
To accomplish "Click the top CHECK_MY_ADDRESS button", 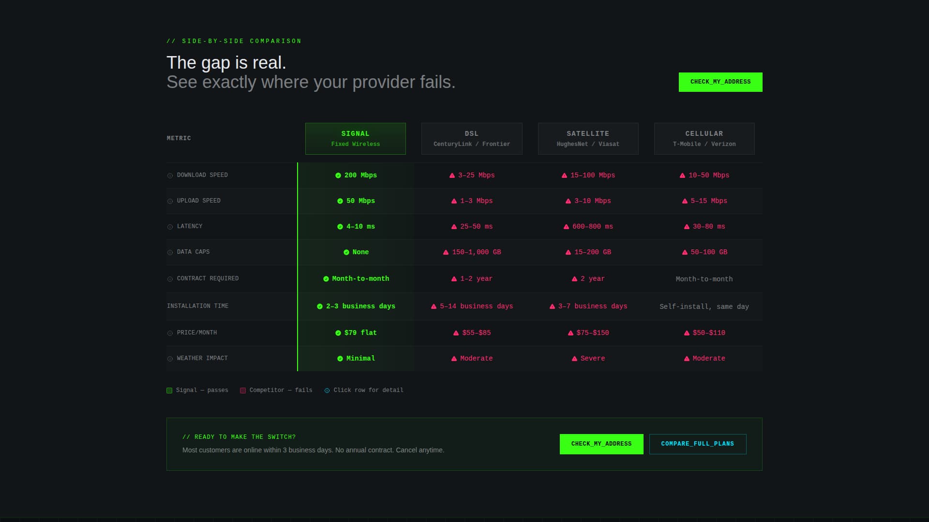I will point(720,82).
